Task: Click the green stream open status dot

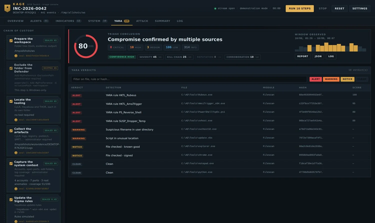Action: [x=215, y=8]
